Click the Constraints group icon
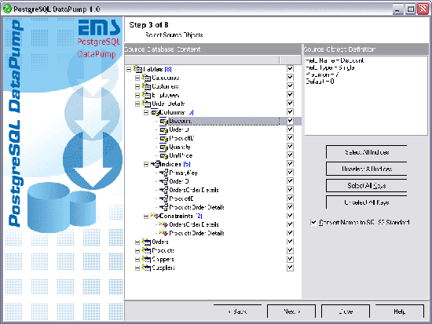Screen dimensions: 432x324 click(x=155, y=216)
